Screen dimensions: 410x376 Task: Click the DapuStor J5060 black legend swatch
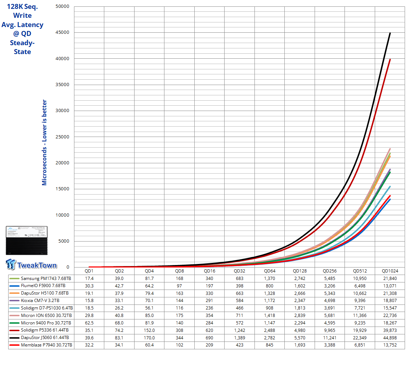tap(14, 338)
